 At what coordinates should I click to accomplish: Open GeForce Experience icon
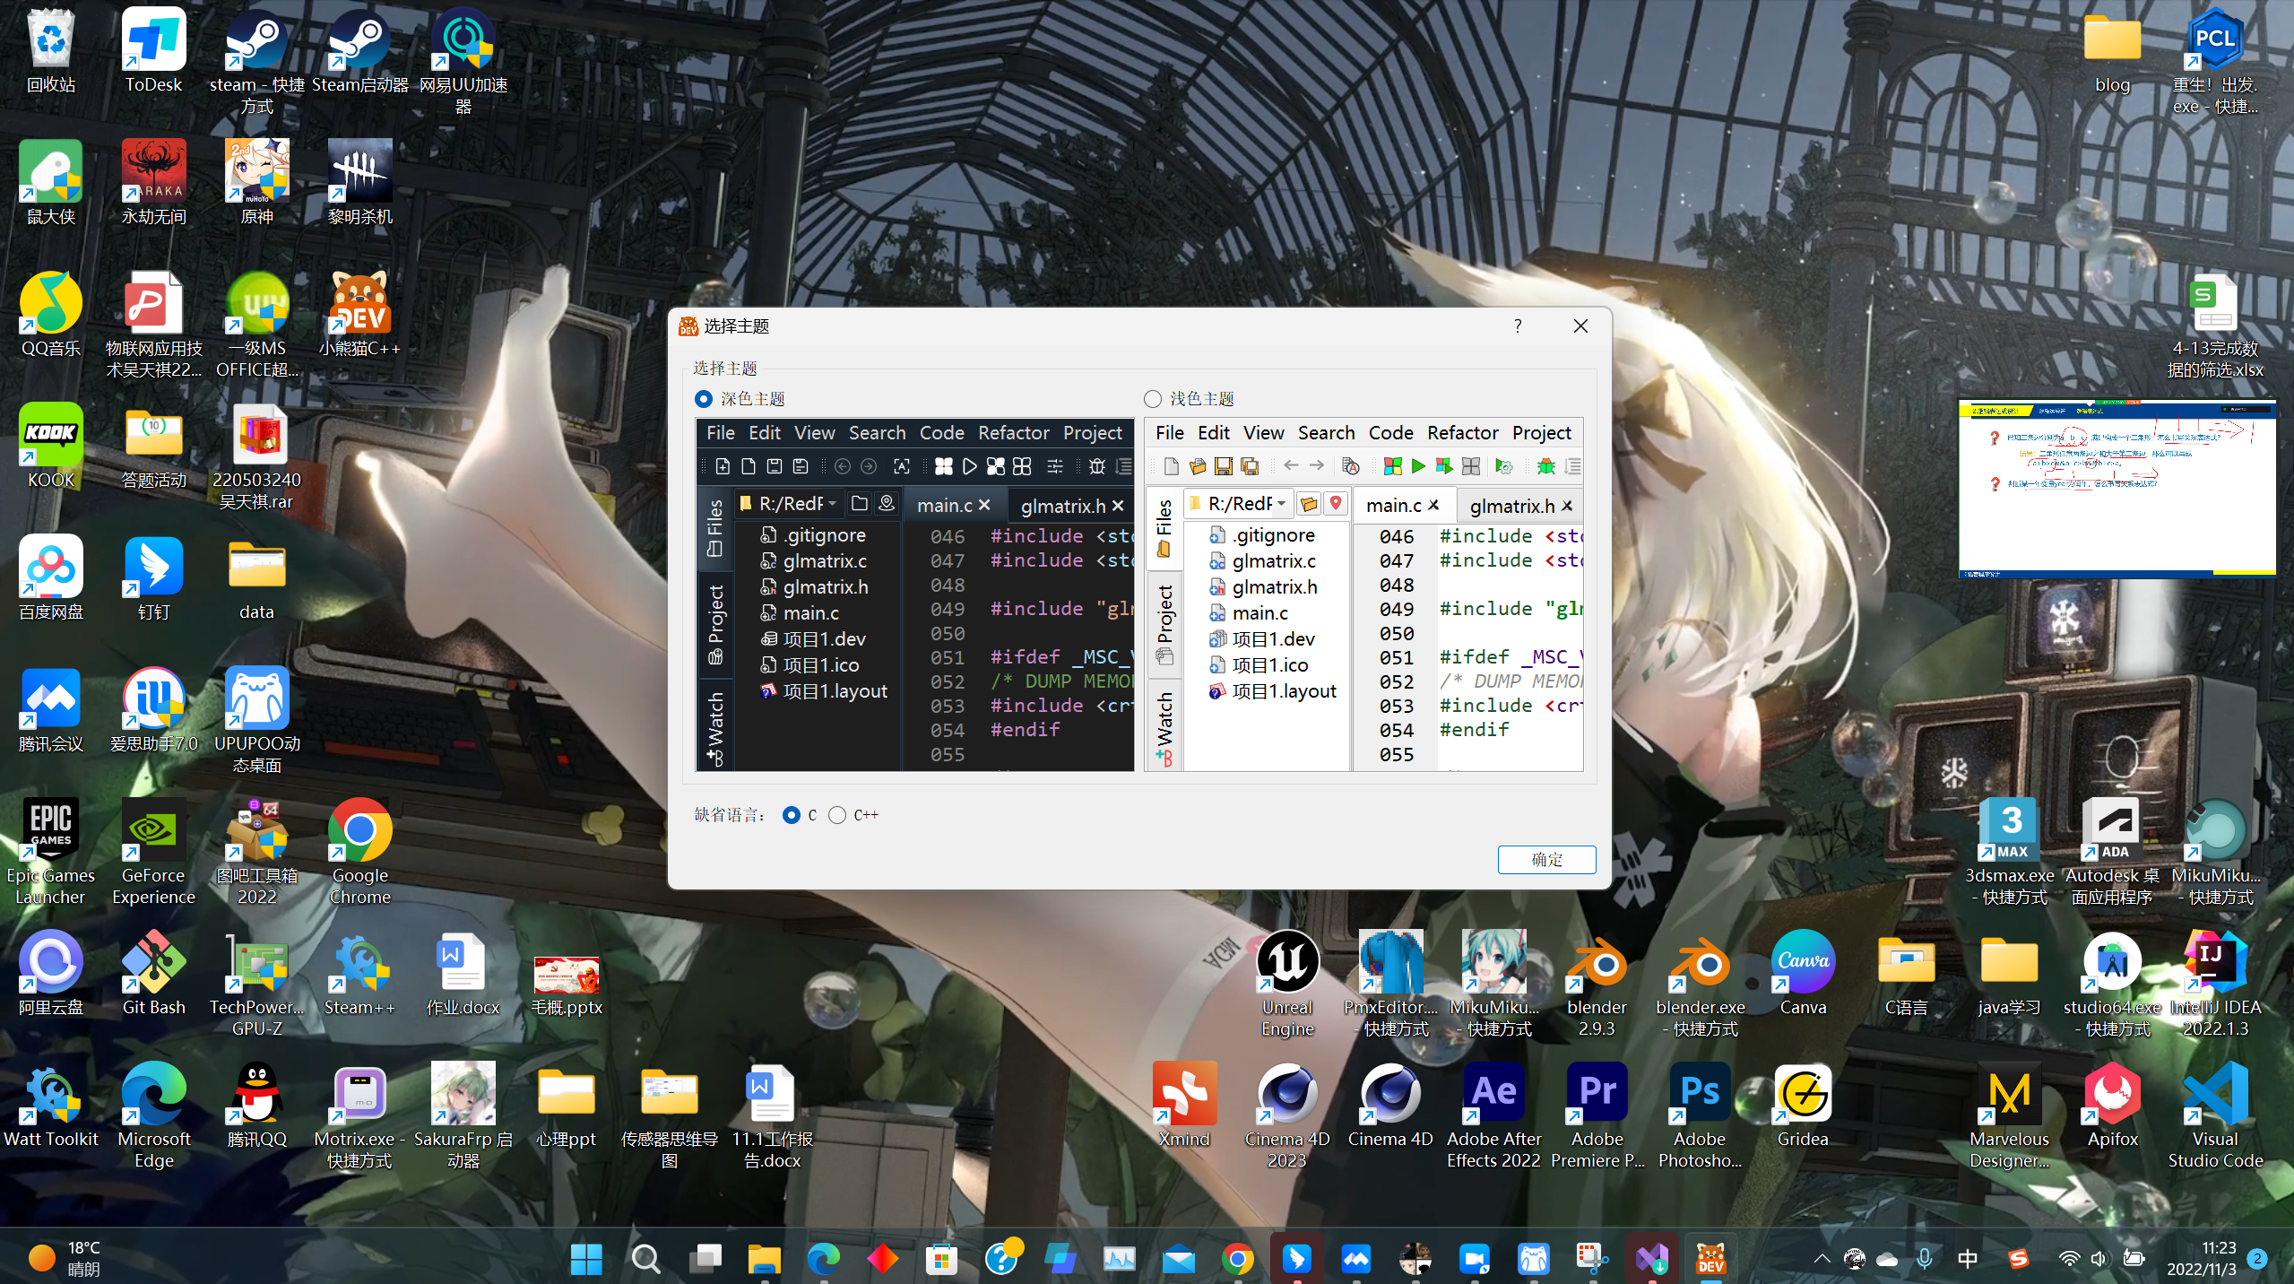[153, 852]
